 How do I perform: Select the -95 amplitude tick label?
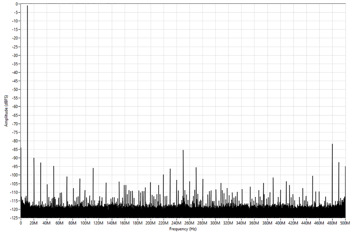[15, 167]
